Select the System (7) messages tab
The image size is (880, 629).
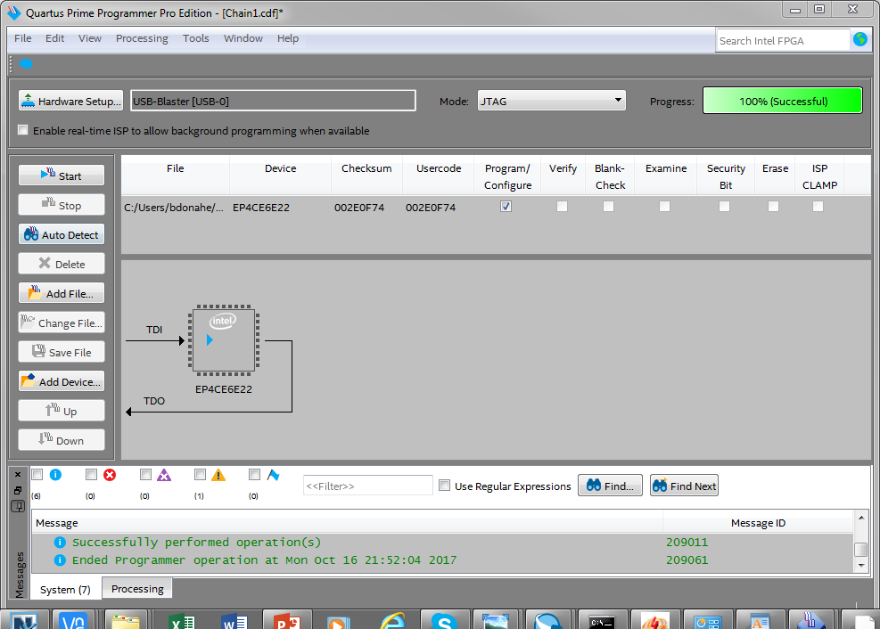point(66,589)
